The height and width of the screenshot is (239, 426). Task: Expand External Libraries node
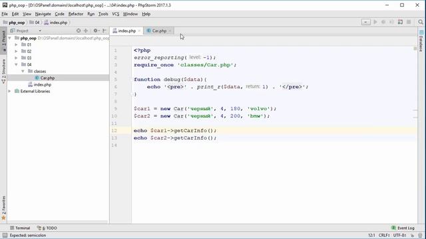(10, 92)
